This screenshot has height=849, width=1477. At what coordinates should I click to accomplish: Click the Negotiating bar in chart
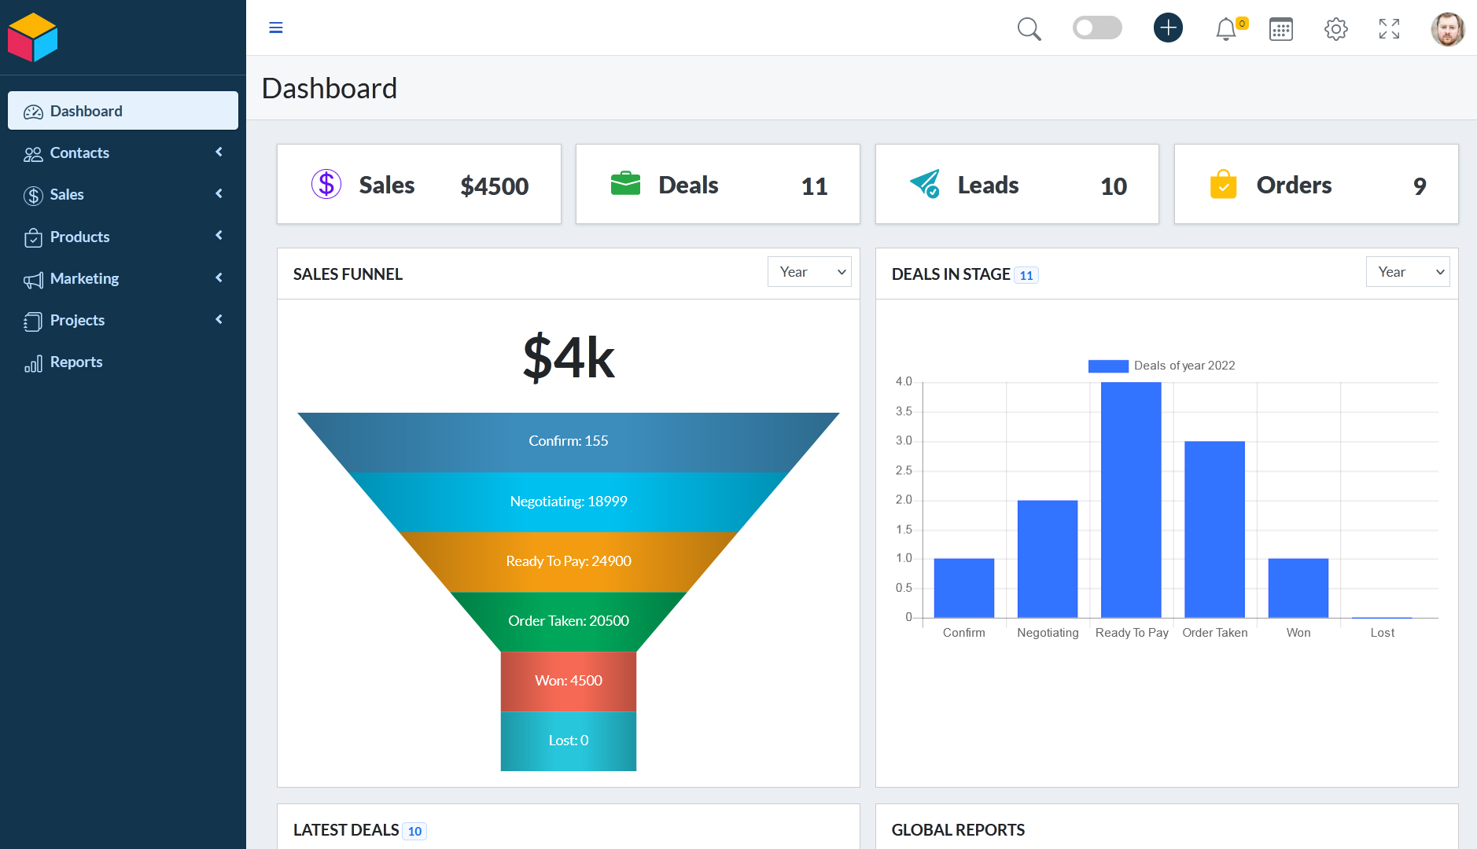[x=1048, y=559]
